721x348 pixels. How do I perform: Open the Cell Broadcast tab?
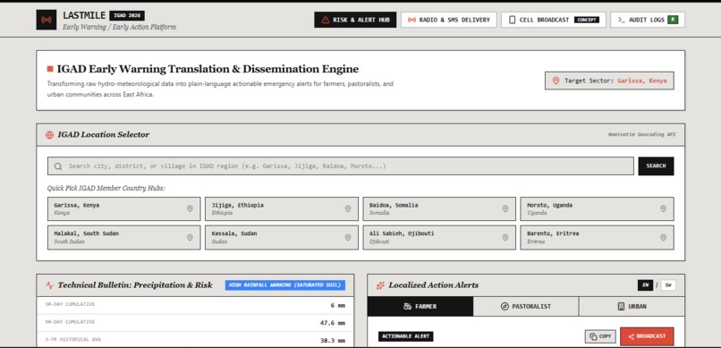[554, 20]
